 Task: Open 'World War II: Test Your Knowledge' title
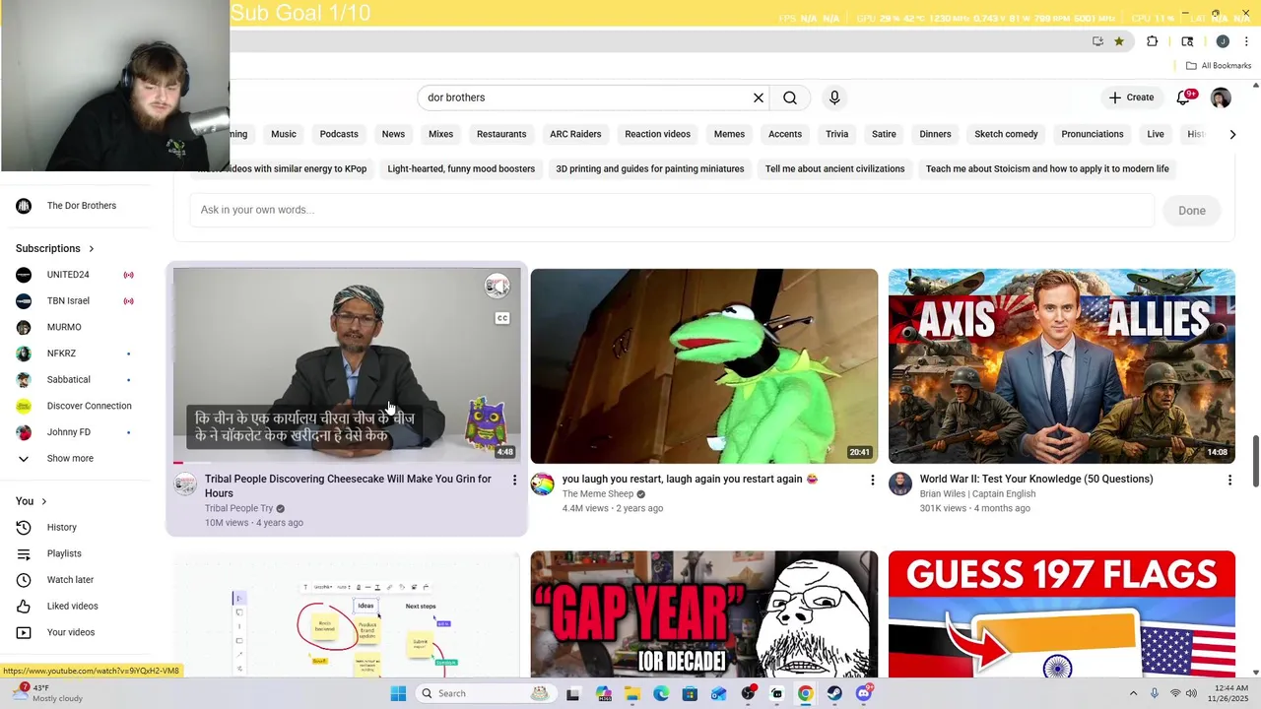point(1035,480)
